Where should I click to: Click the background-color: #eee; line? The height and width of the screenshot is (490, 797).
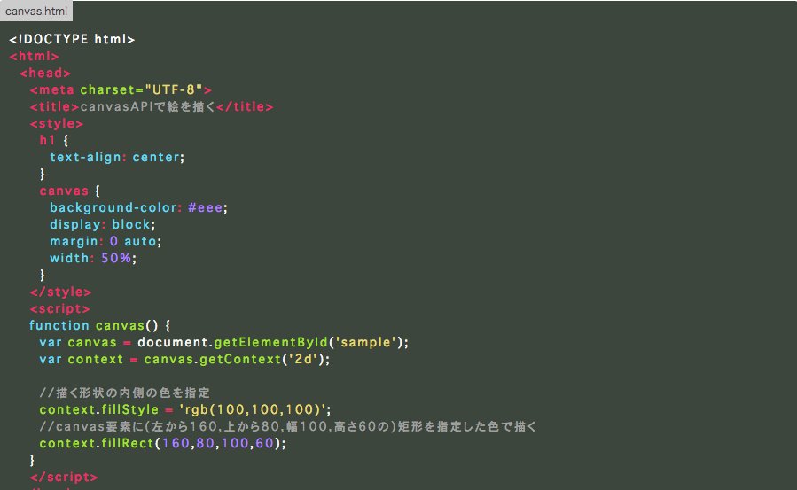pos(138,207)
